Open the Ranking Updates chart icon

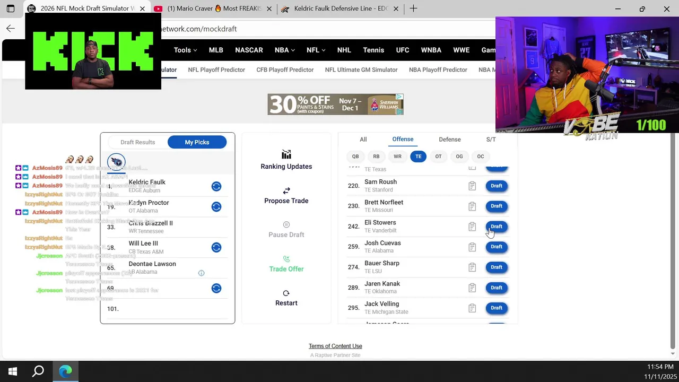point(286,154)
